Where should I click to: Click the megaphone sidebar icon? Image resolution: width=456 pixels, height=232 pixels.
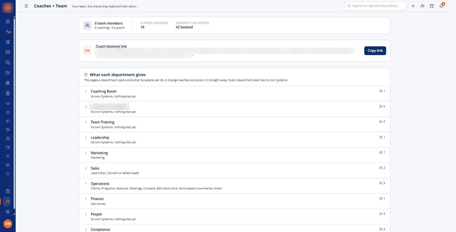pos(8,121)
